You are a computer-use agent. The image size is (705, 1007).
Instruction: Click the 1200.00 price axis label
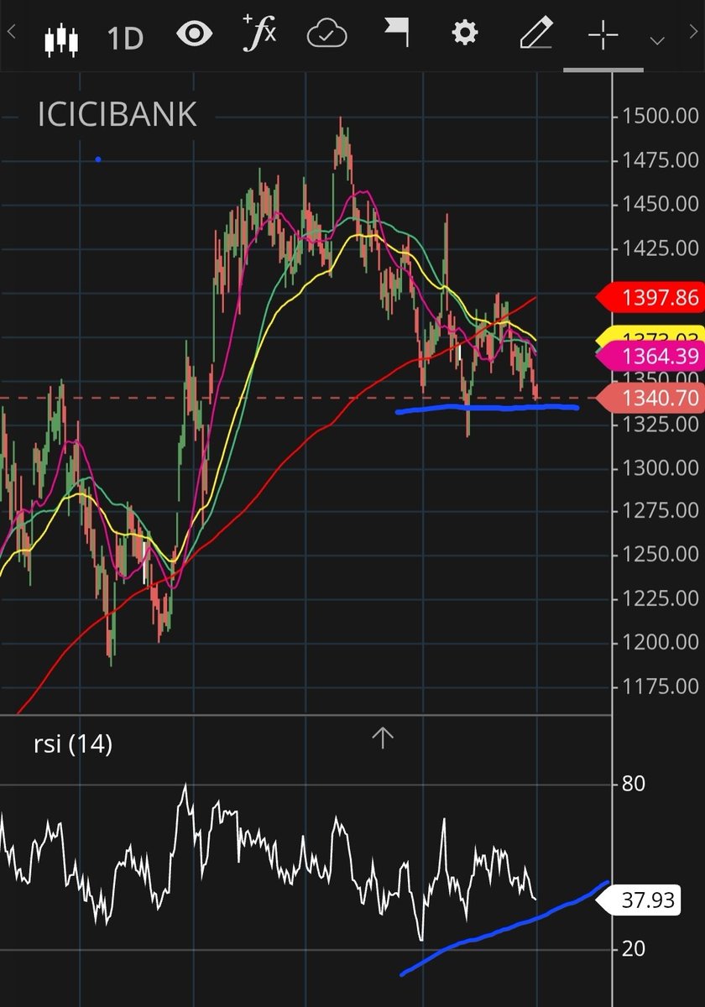[661, 642]
